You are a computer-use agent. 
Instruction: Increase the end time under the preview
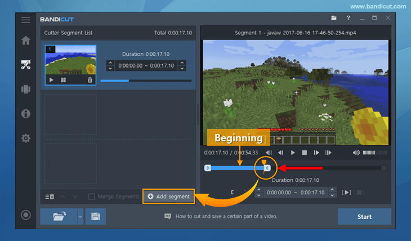click(332, 189)
